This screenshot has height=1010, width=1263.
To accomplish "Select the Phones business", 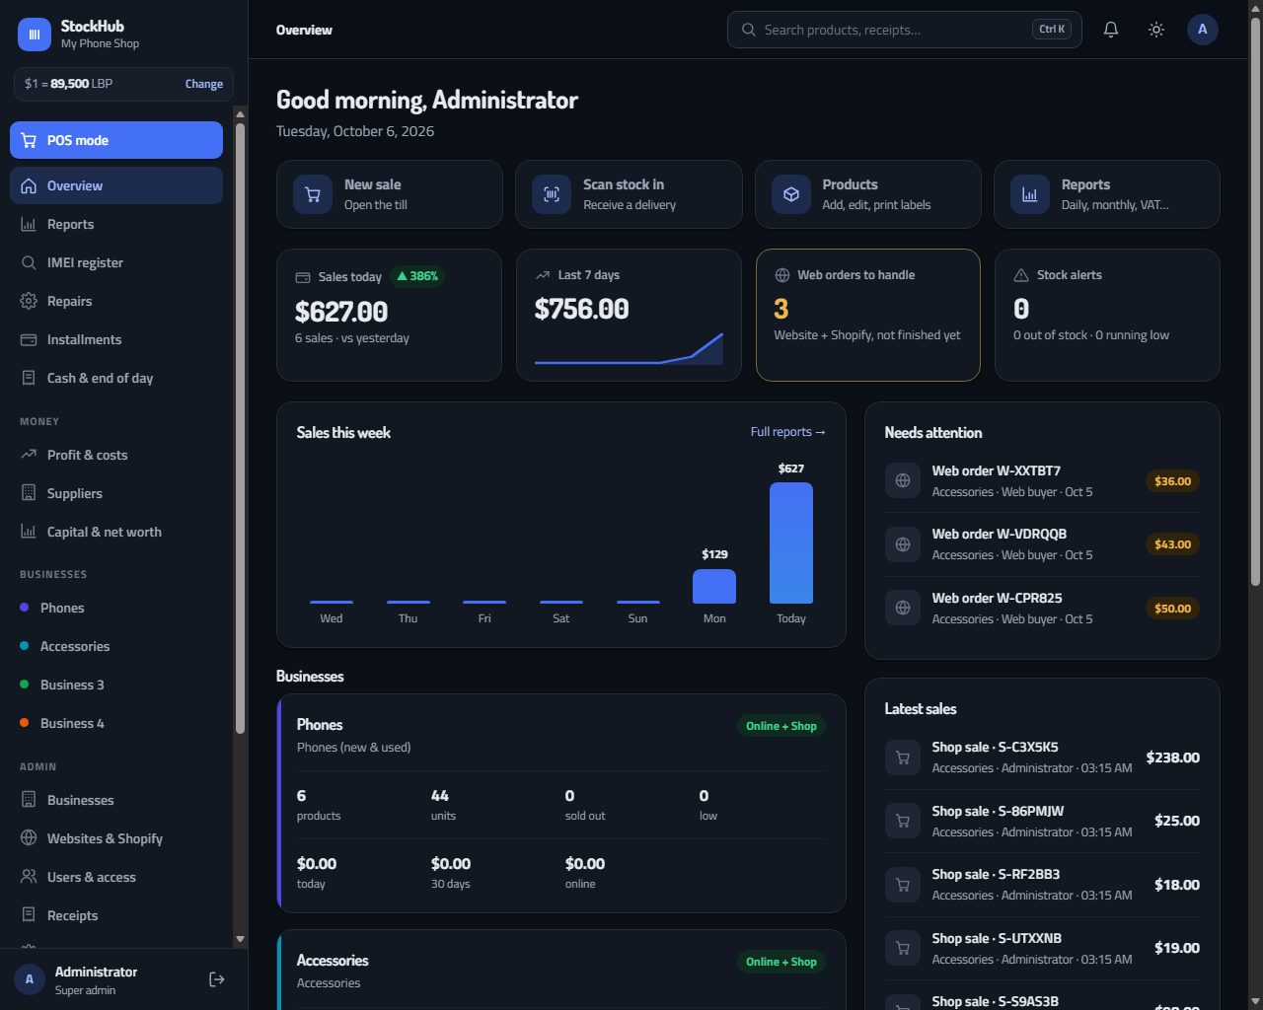I will pyautogui.click(x=116, y=608).
